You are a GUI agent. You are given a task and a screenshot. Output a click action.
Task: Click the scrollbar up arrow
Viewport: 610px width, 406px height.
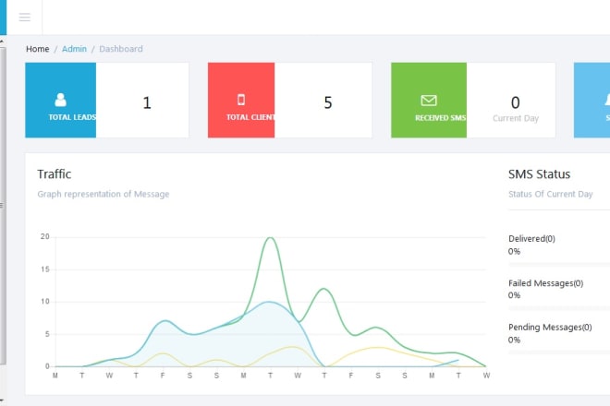(3, 41)
